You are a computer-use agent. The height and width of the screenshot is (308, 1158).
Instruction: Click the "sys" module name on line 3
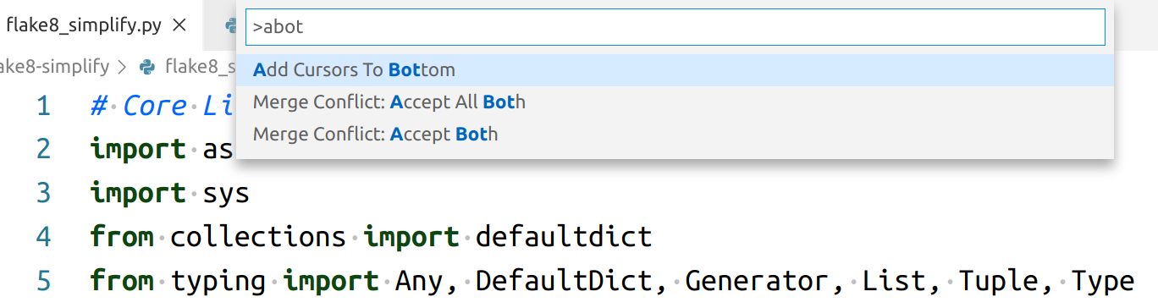click(226, 194)
